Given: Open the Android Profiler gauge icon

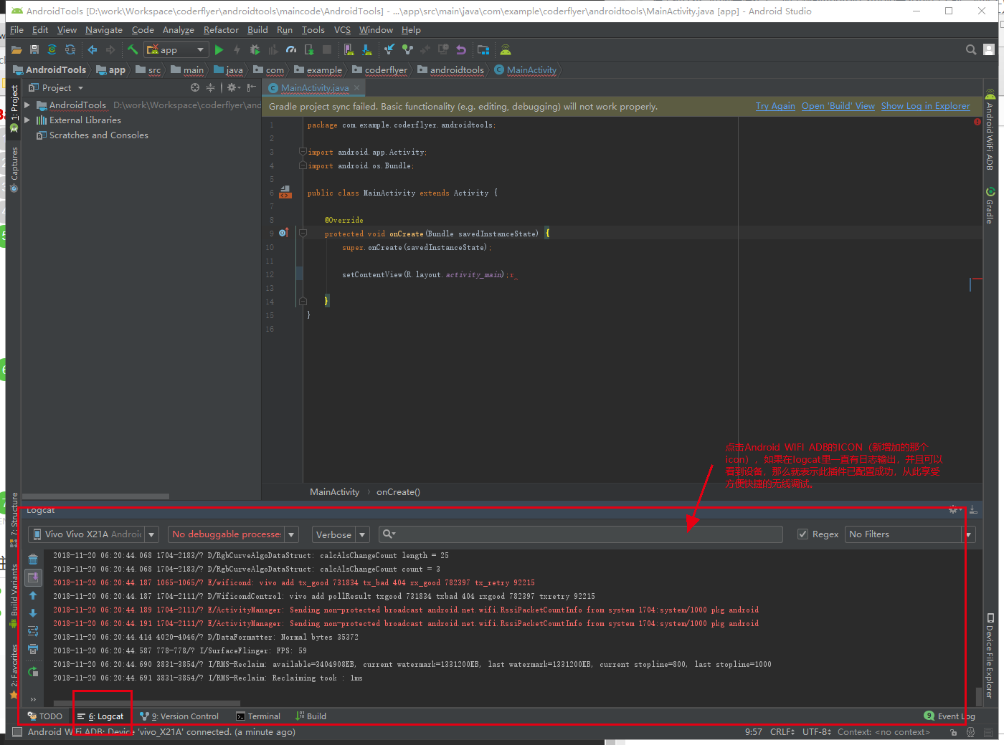Looking at the screenshot, I should coord(291,50).
